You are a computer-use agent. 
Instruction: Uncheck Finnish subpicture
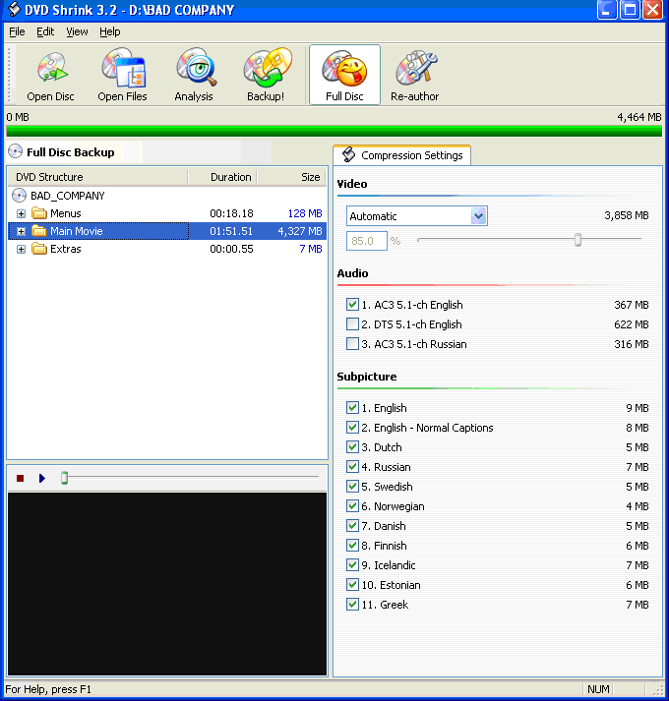pyautogui.click(x=352, y=546)
